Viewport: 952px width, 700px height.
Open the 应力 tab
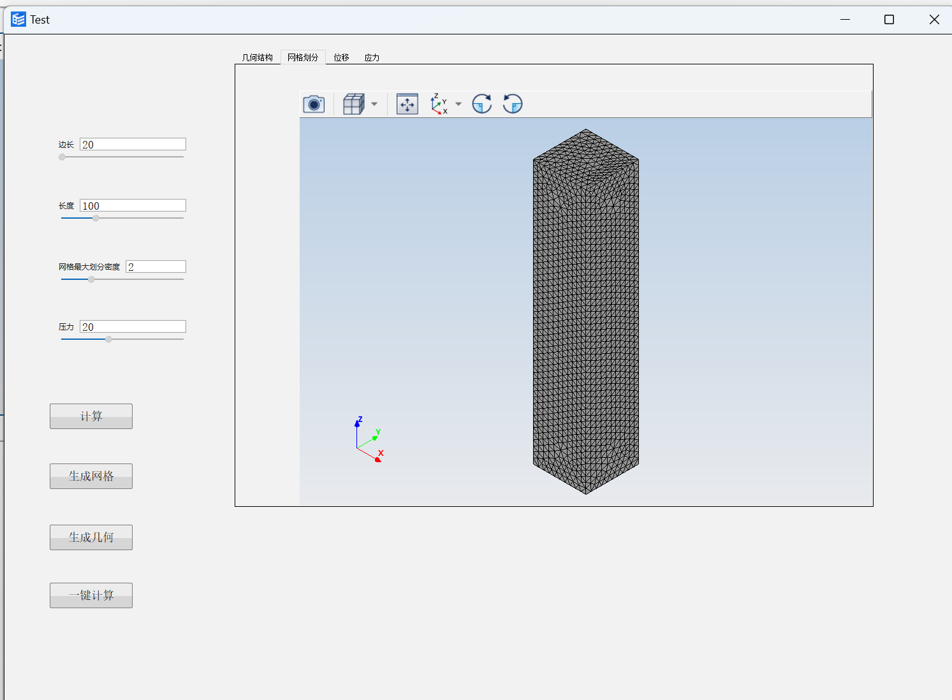coord(372,57)
